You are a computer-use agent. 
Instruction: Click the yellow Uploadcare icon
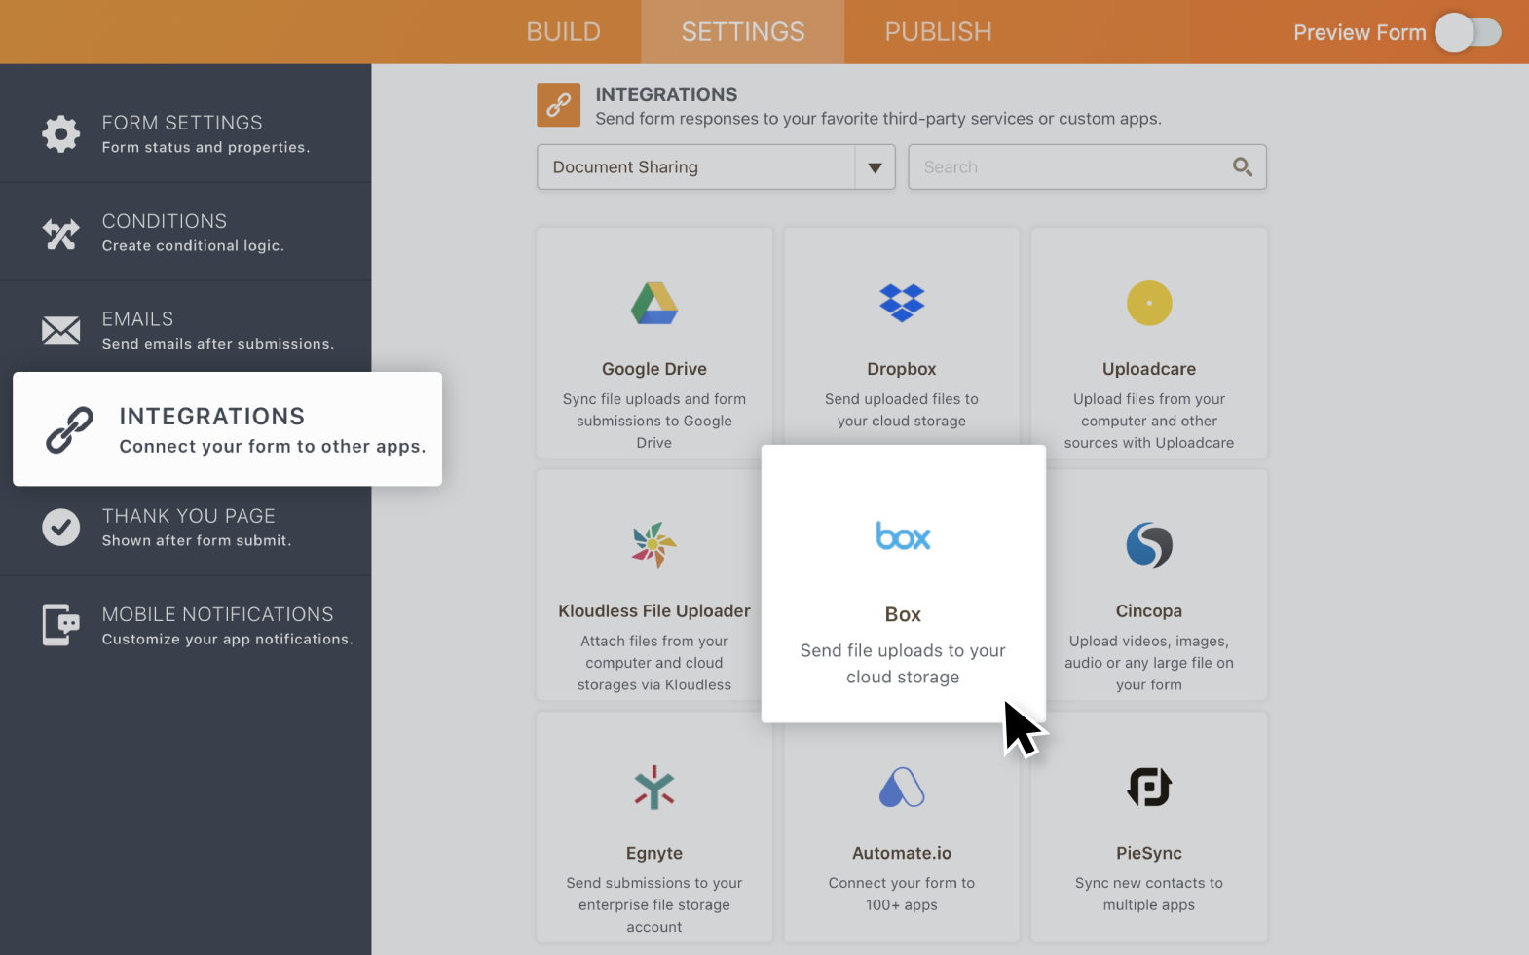pyautogui.click(x=1149, y=303)
